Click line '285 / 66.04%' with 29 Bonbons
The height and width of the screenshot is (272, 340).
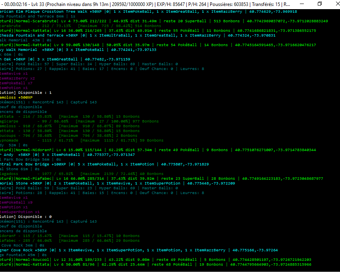(x=70, y=241)
